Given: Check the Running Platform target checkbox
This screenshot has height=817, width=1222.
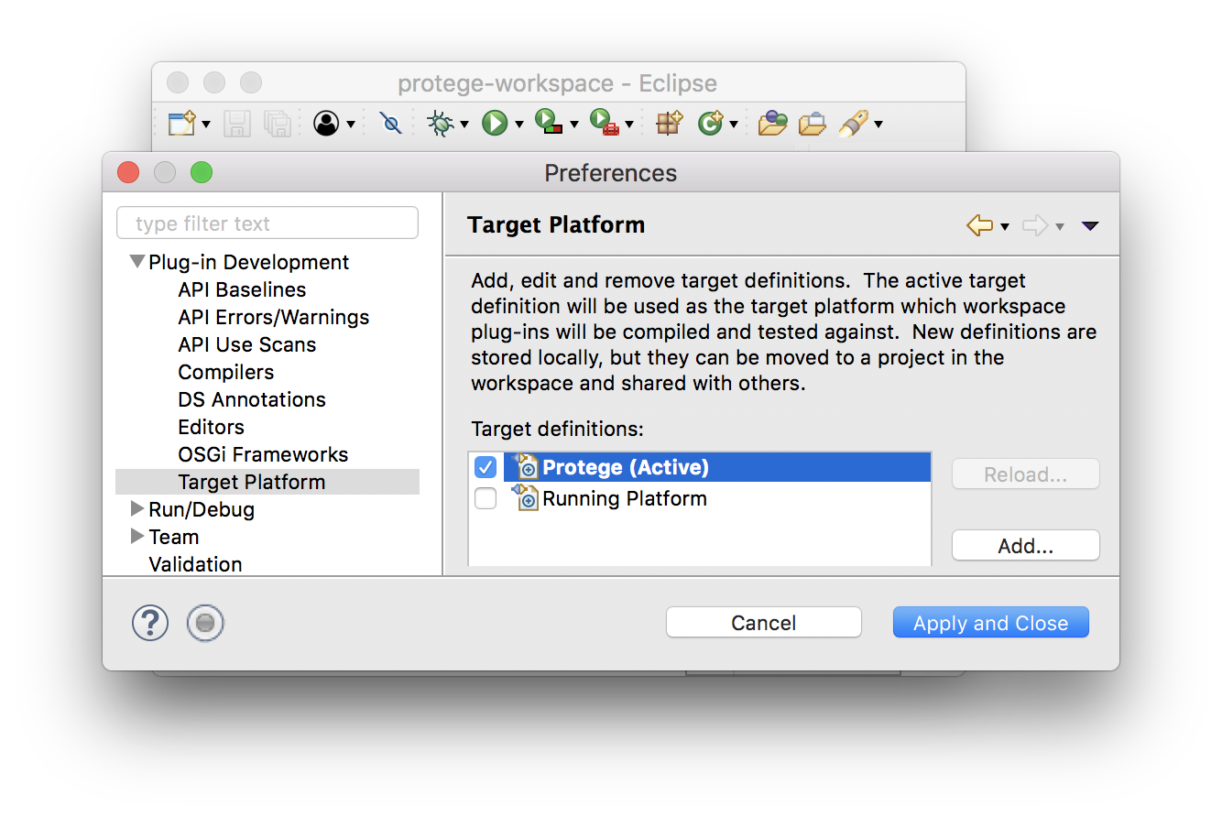Looking at the screenshot, I should tap(486, 499).
